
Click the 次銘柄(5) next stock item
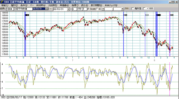pos(53,5)
